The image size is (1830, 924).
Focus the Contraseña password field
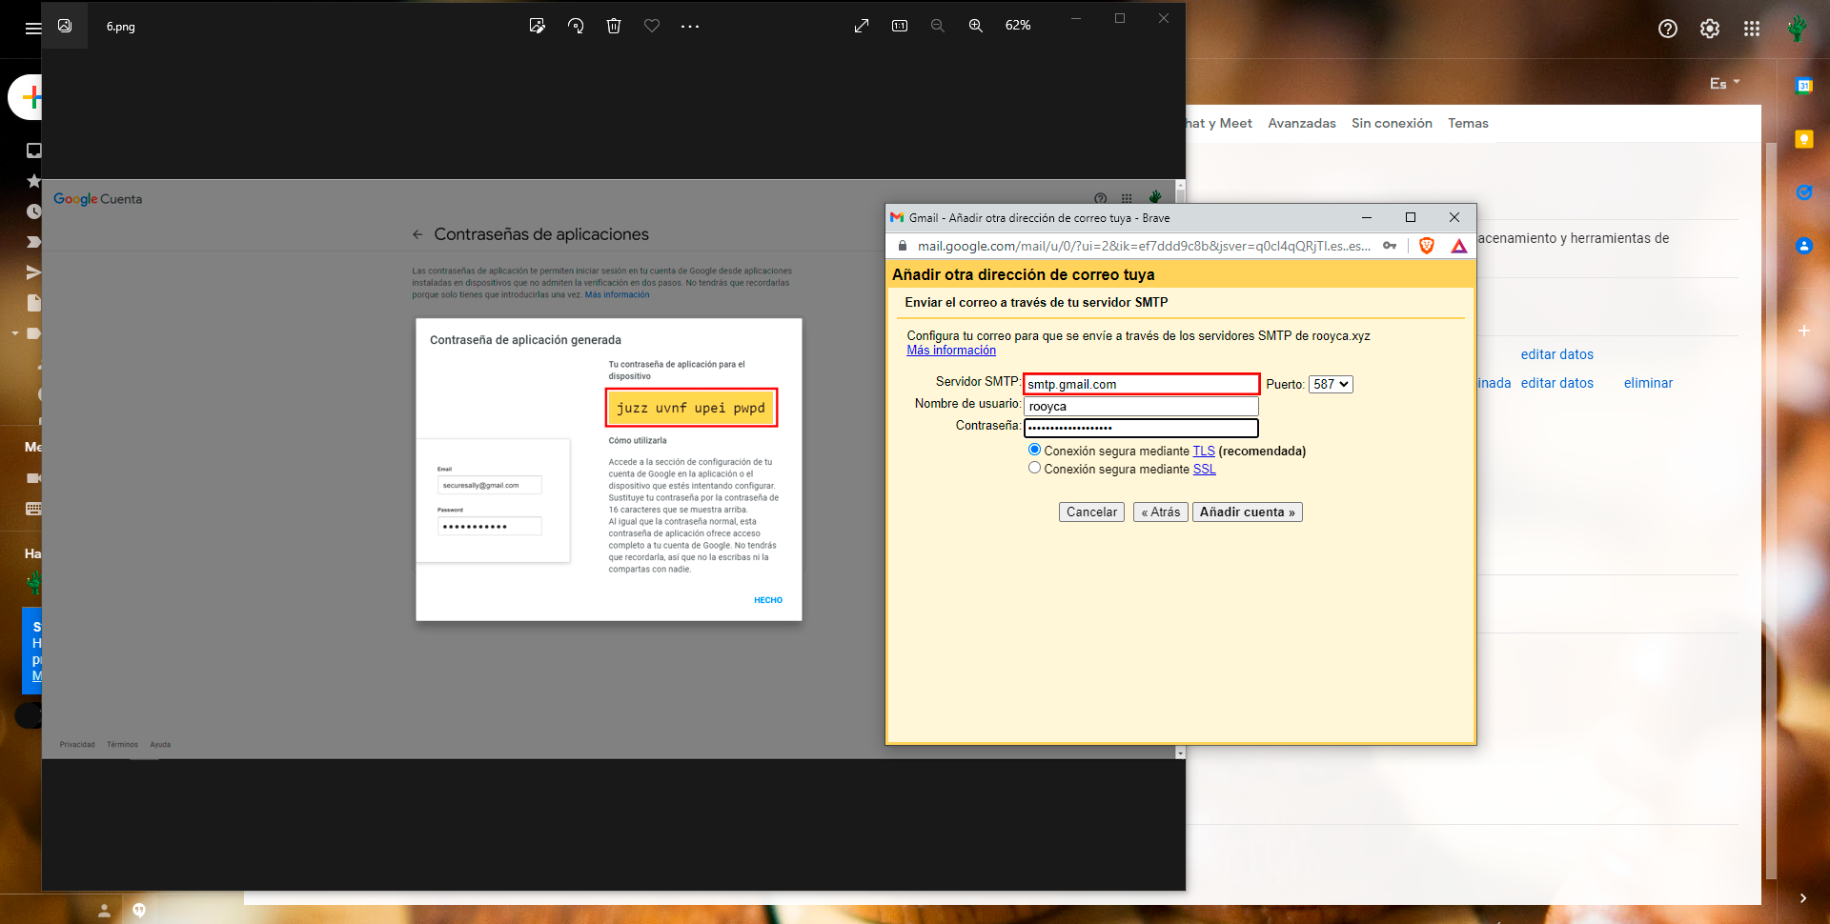[1142, 428]
